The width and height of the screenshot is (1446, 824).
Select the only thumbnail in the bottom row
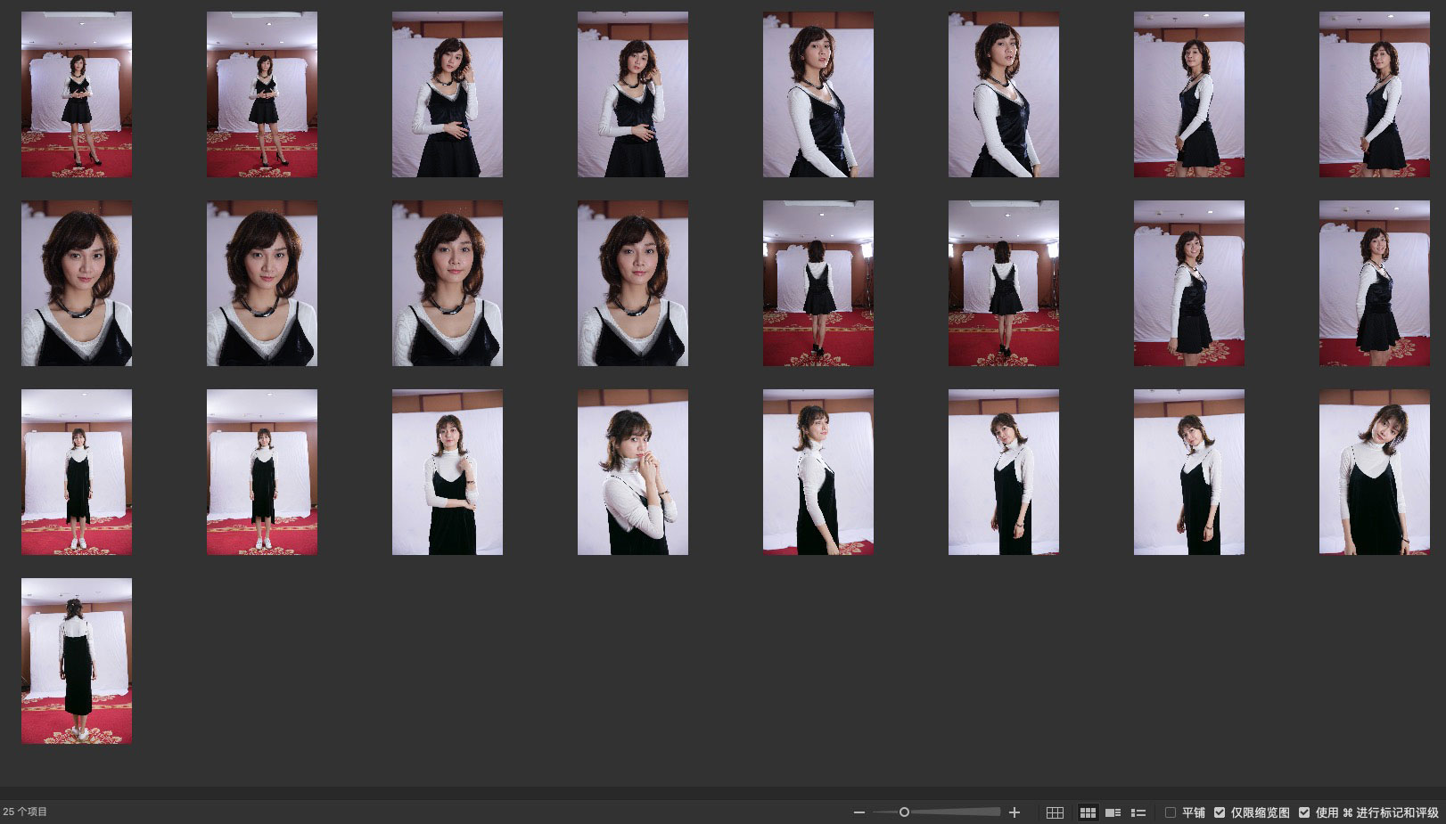77,661
